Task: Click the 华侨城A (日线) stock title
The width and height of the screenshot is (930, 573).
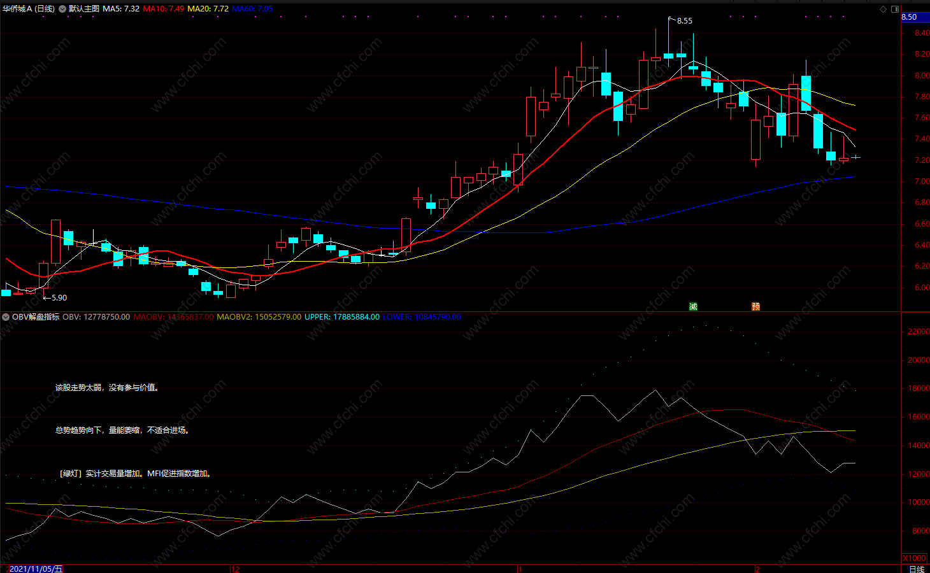Action: tap(29, 9)
